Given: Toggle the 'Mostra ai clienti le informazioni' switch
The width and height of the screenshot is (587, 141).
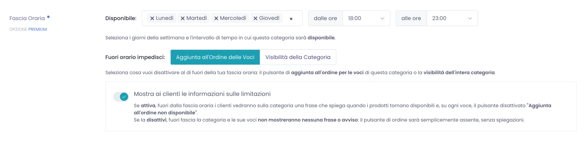Looking at the screenshot, I should pos(121,97).
